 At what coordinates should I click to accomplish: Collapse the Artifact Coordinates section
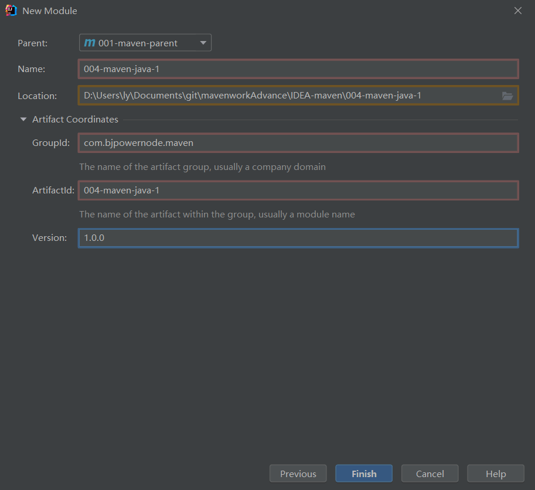click(x=23, y=120)
